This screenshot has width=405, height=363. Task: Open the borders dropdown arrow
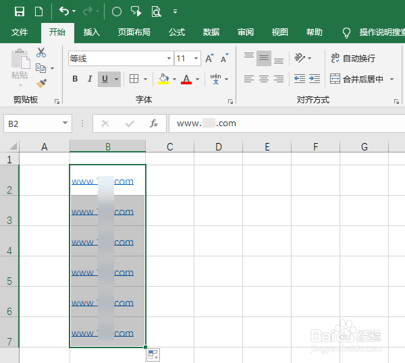click(145, 79)
